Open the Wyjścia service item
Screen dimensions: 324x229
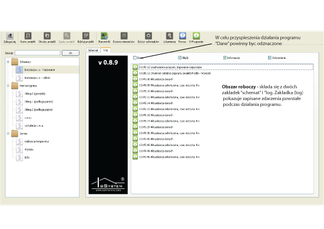tap(29, 150)
